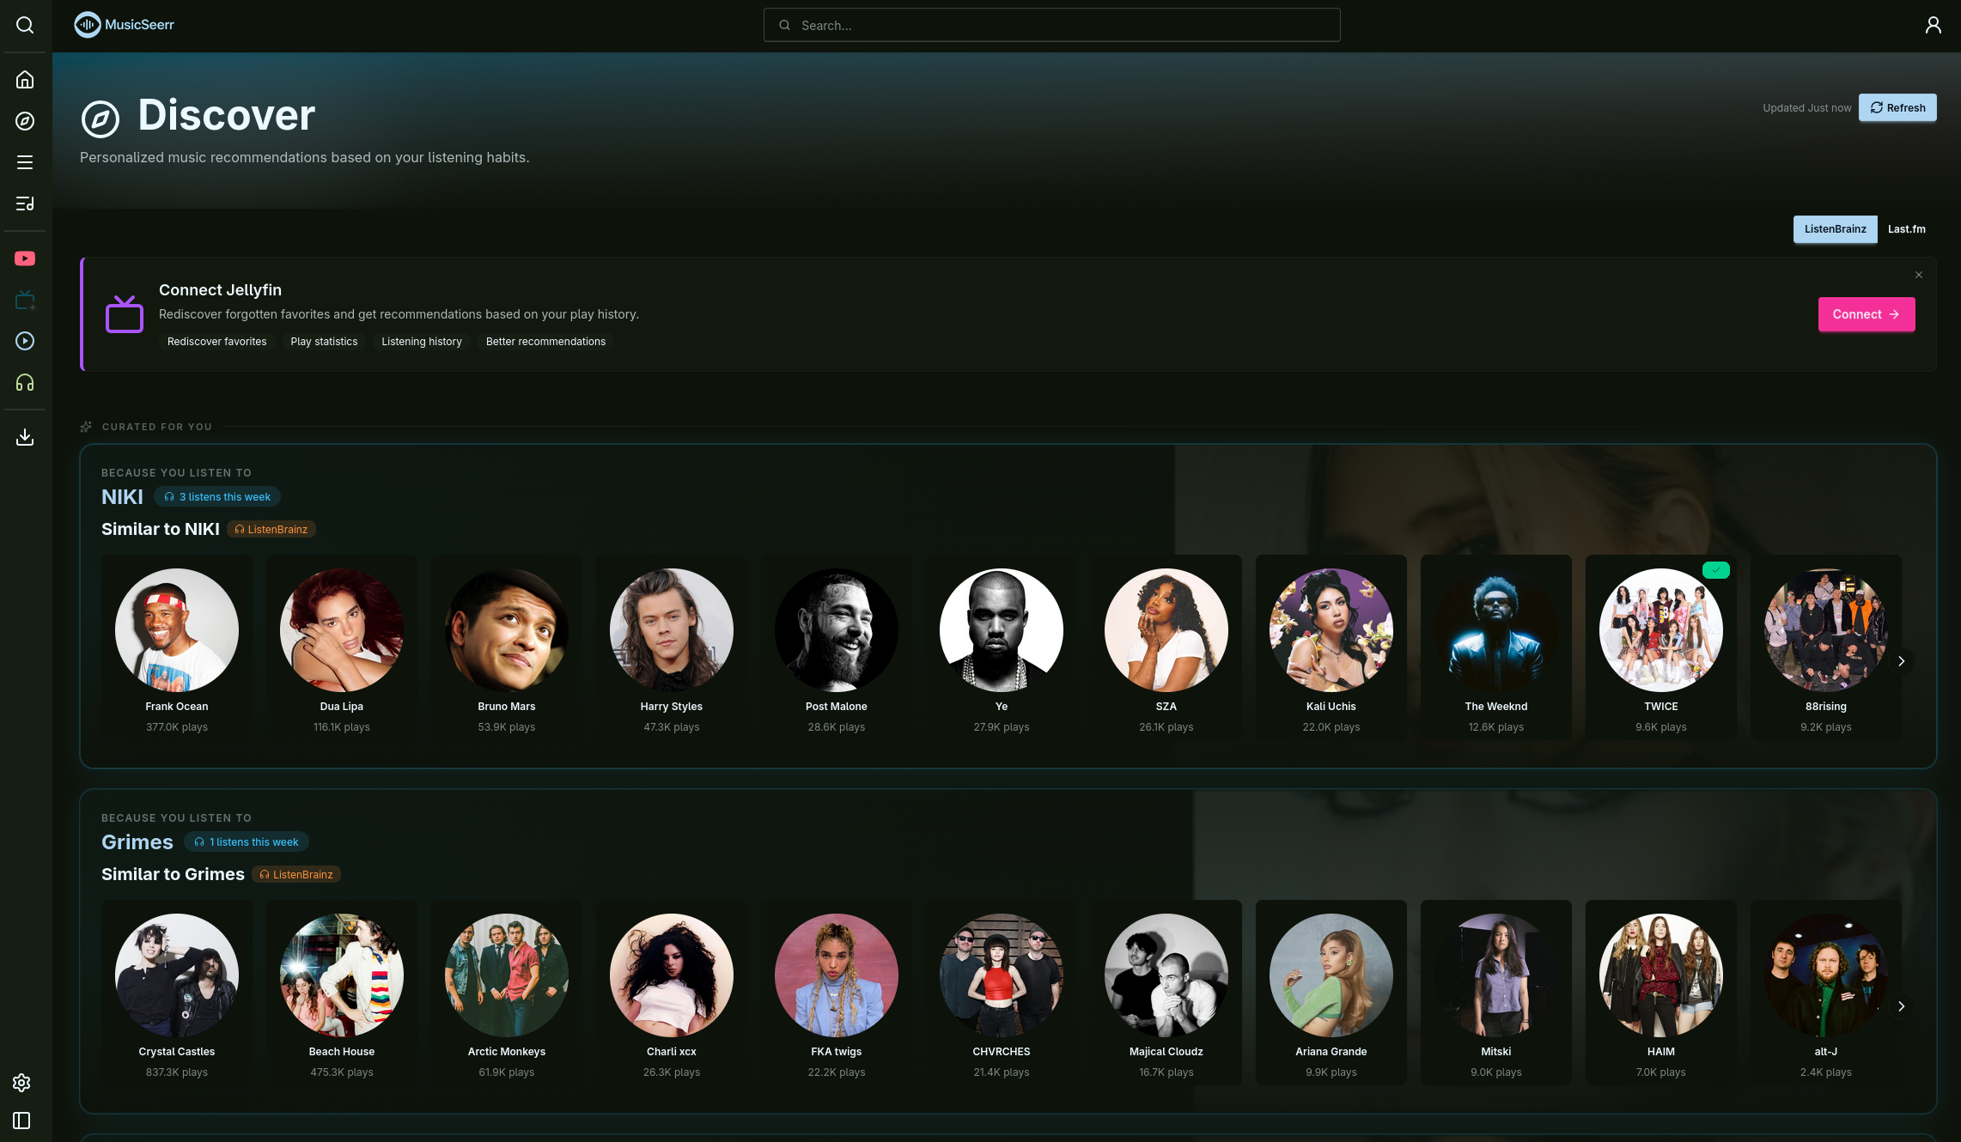Show next artists in NIKI row
This screenshot has width=1961, height=1142.
1901,661
